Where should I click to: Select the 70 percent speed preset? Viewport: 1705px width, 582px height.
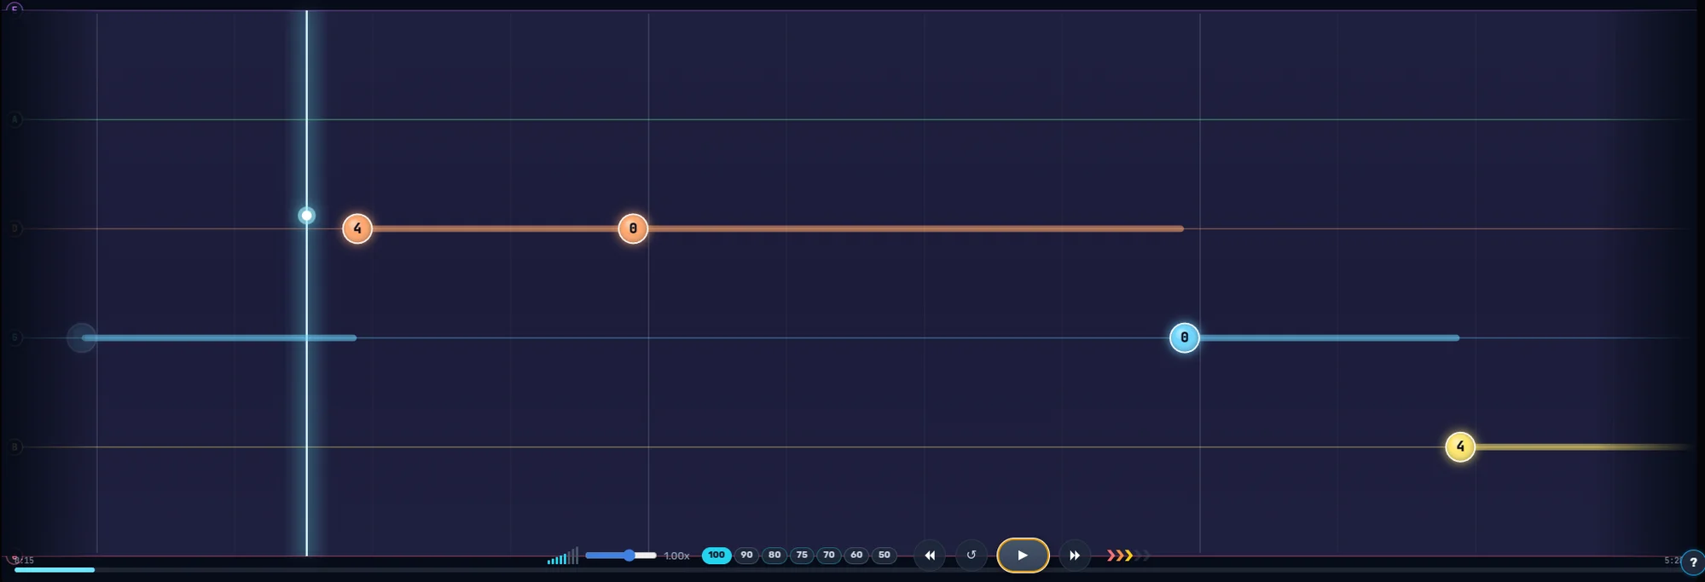click(829, 555)
